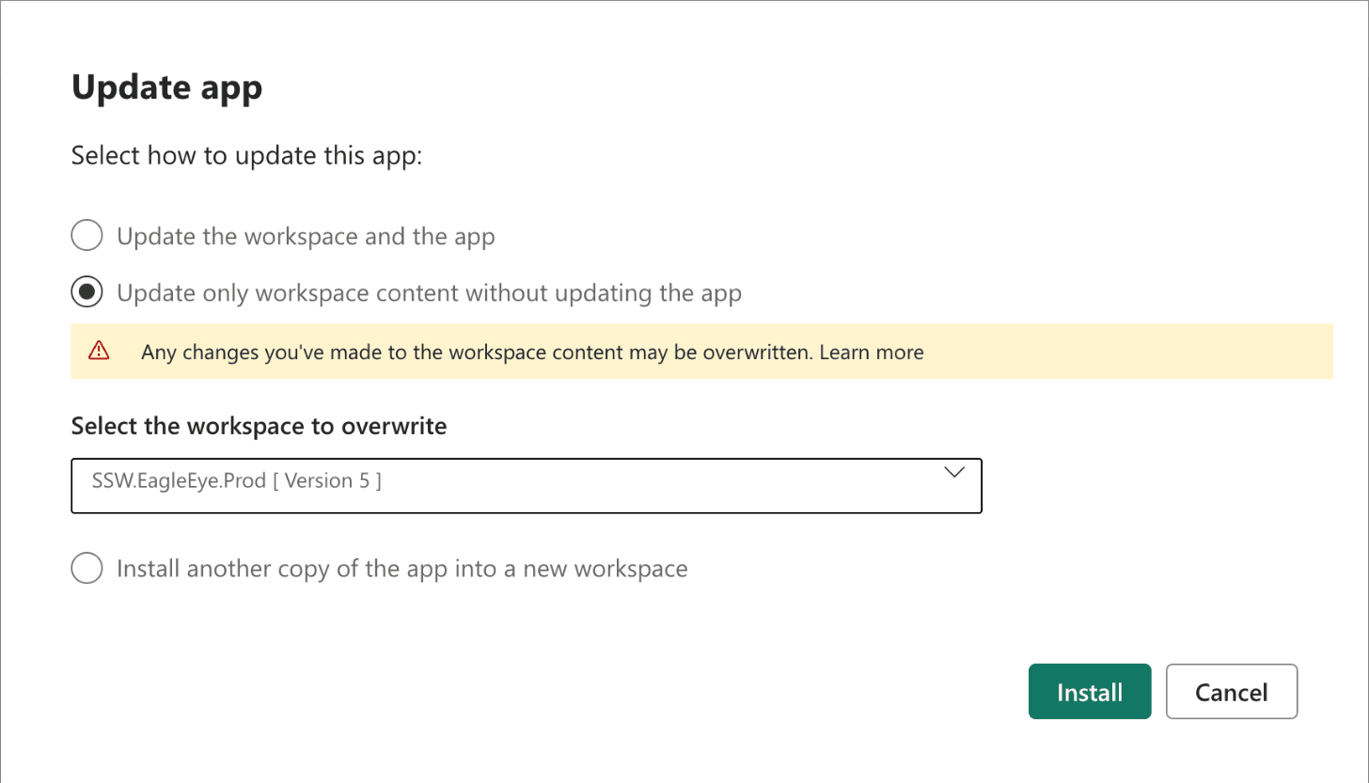This screenshot has height=783, width=1369.
Task: Select 'Update the workspace and the app' radio button
Action: click(87, 236)
